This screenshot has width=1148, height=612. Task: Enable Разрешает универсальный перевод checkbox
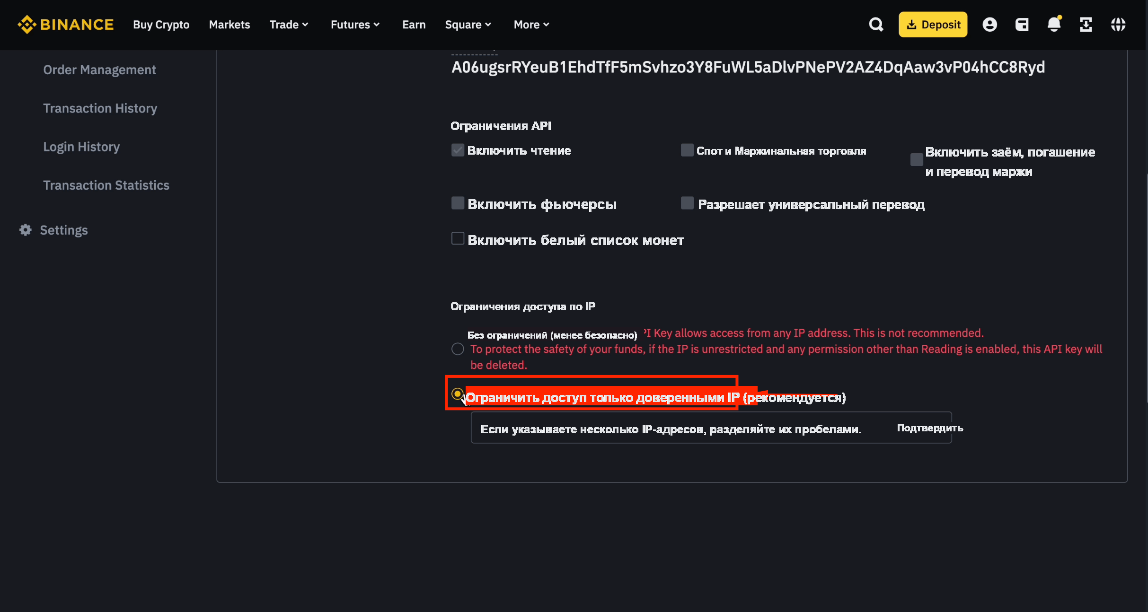pos(687,203)
